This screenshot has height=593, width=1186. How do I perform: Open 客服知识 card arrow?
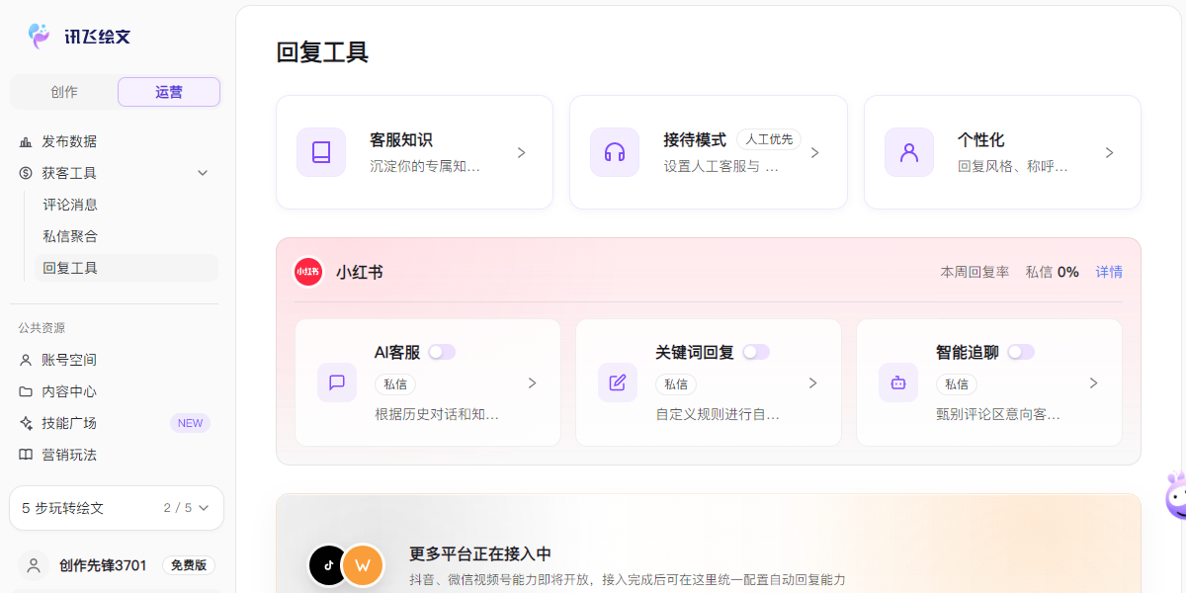tap(522, 152)
